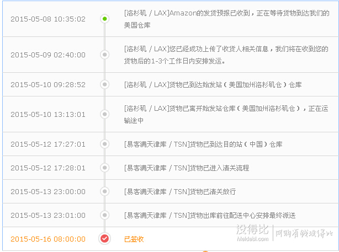Screen dimensions: 339x252
Task: Click the 货物已到达目的站（中国）仓库 text
Action: tap(203, 144)
